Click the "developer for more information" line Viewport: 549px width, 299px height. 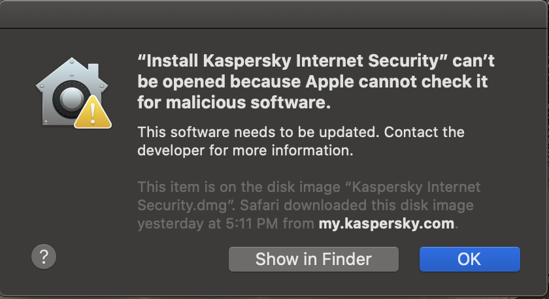pos(245,151)
